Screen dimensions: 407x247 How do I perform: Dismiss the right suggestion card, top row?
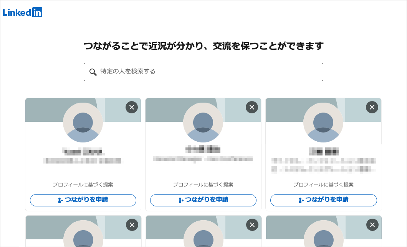click(372, 107)
